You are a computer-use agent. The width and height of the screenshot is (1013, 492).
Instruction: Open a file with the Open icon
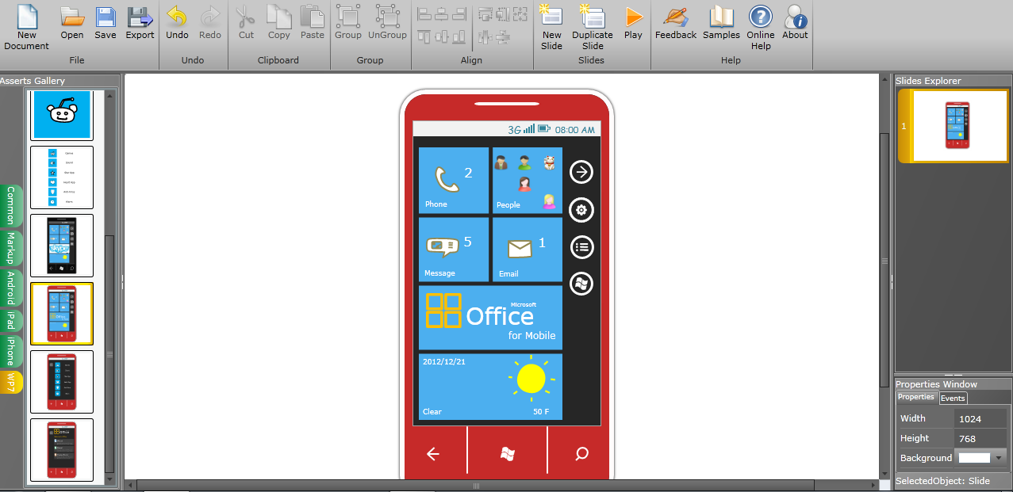pyautogui.click(x=72, y=22)
